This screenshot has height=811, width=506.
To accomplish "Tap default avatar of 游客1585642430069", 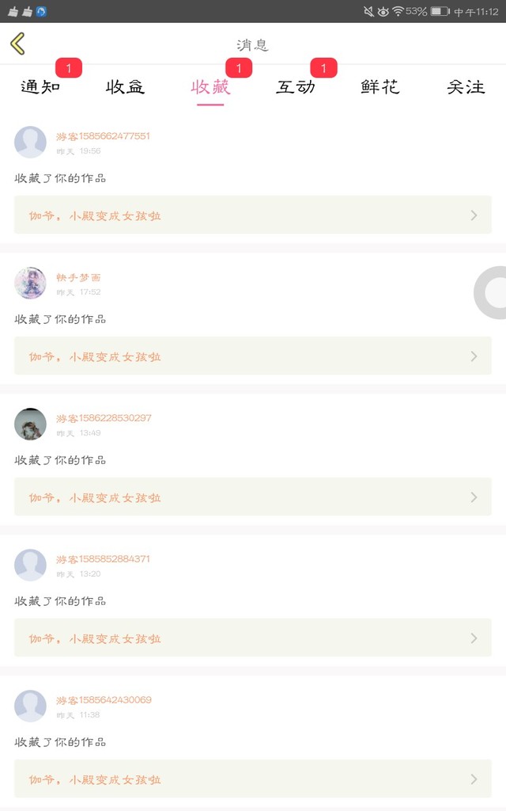I will pos(30,706).
